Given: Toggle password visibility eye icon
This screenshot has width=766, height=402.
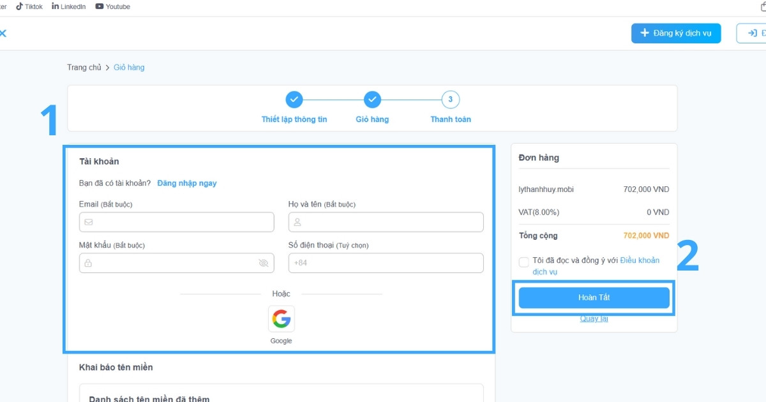Looking at the screenshot, I should point(264,263).
